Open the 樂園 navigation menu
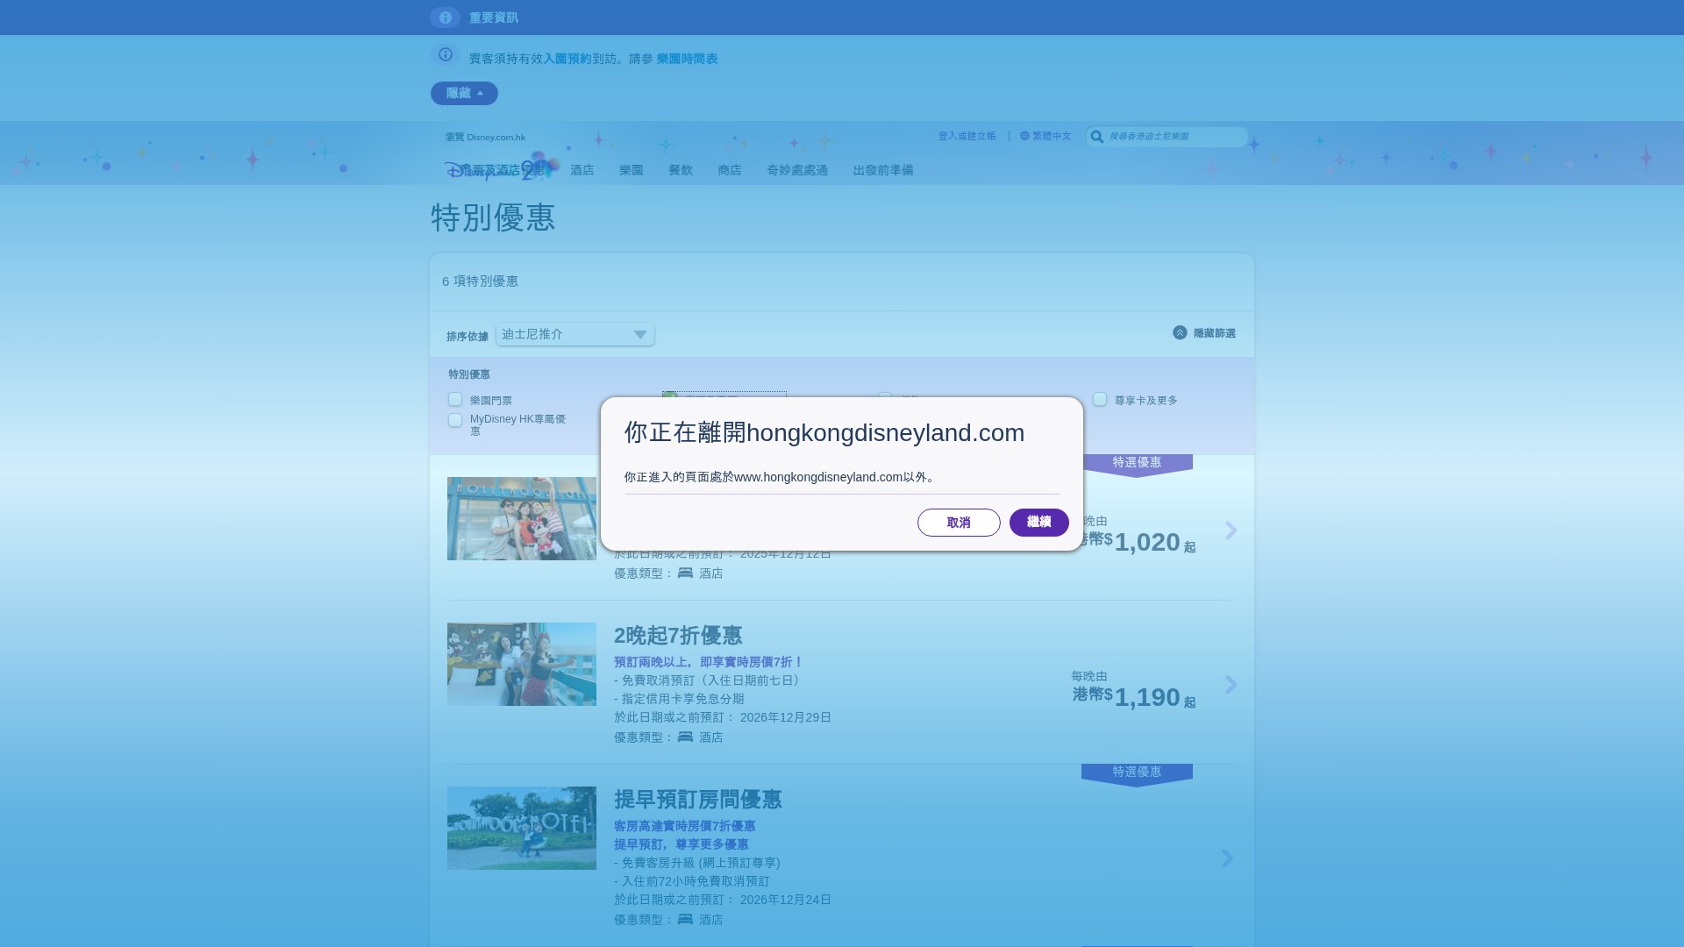Screen dimensions: 1684x947 (x=631, y=170)
